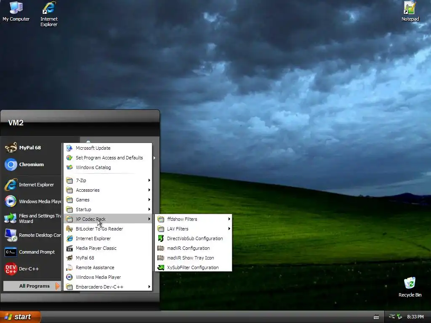This screenshot has height=323, width=431.
Task: Click the XySubFilter Configuration icon
Action: tap(161, 267)
